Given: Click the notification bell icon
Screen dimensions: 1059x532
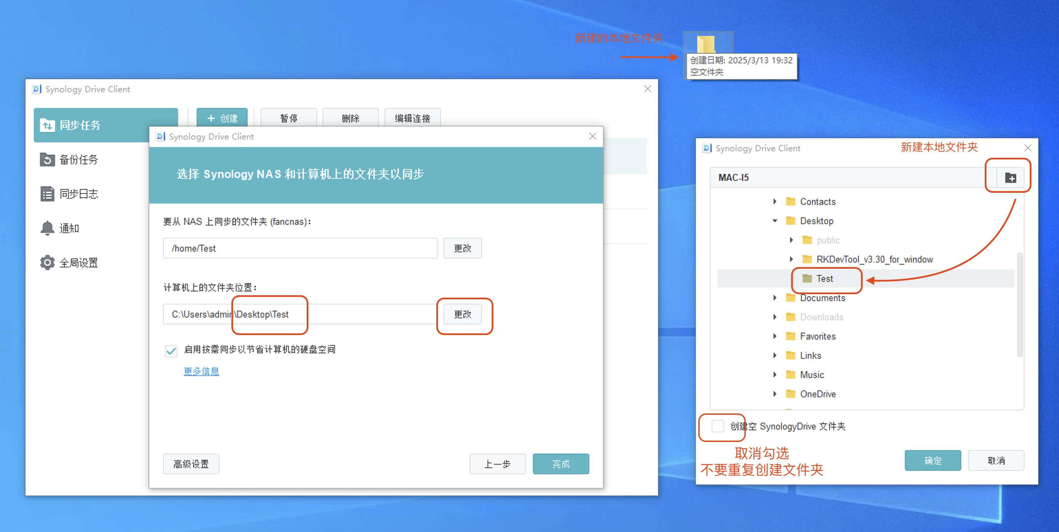Looking at the screenshot, I should click(47, 228).
